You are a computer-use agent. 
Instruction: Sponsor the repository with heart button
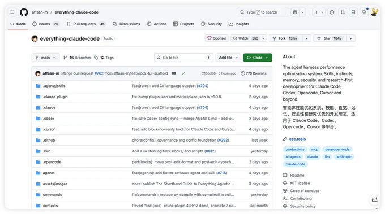pyautogui.click(x=217, y=38)
